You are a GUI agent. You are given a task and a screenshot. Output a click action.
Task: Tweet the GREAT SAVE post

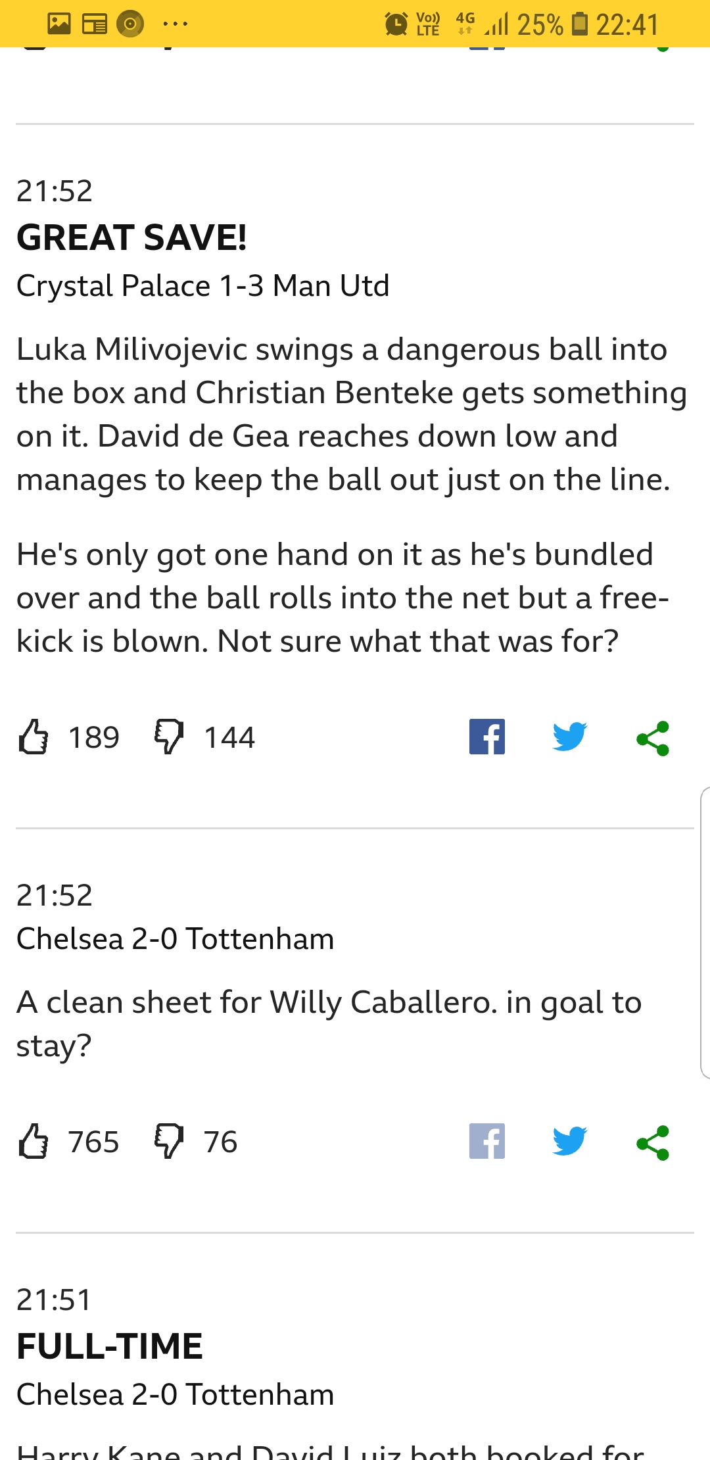[x=569, y=737]
